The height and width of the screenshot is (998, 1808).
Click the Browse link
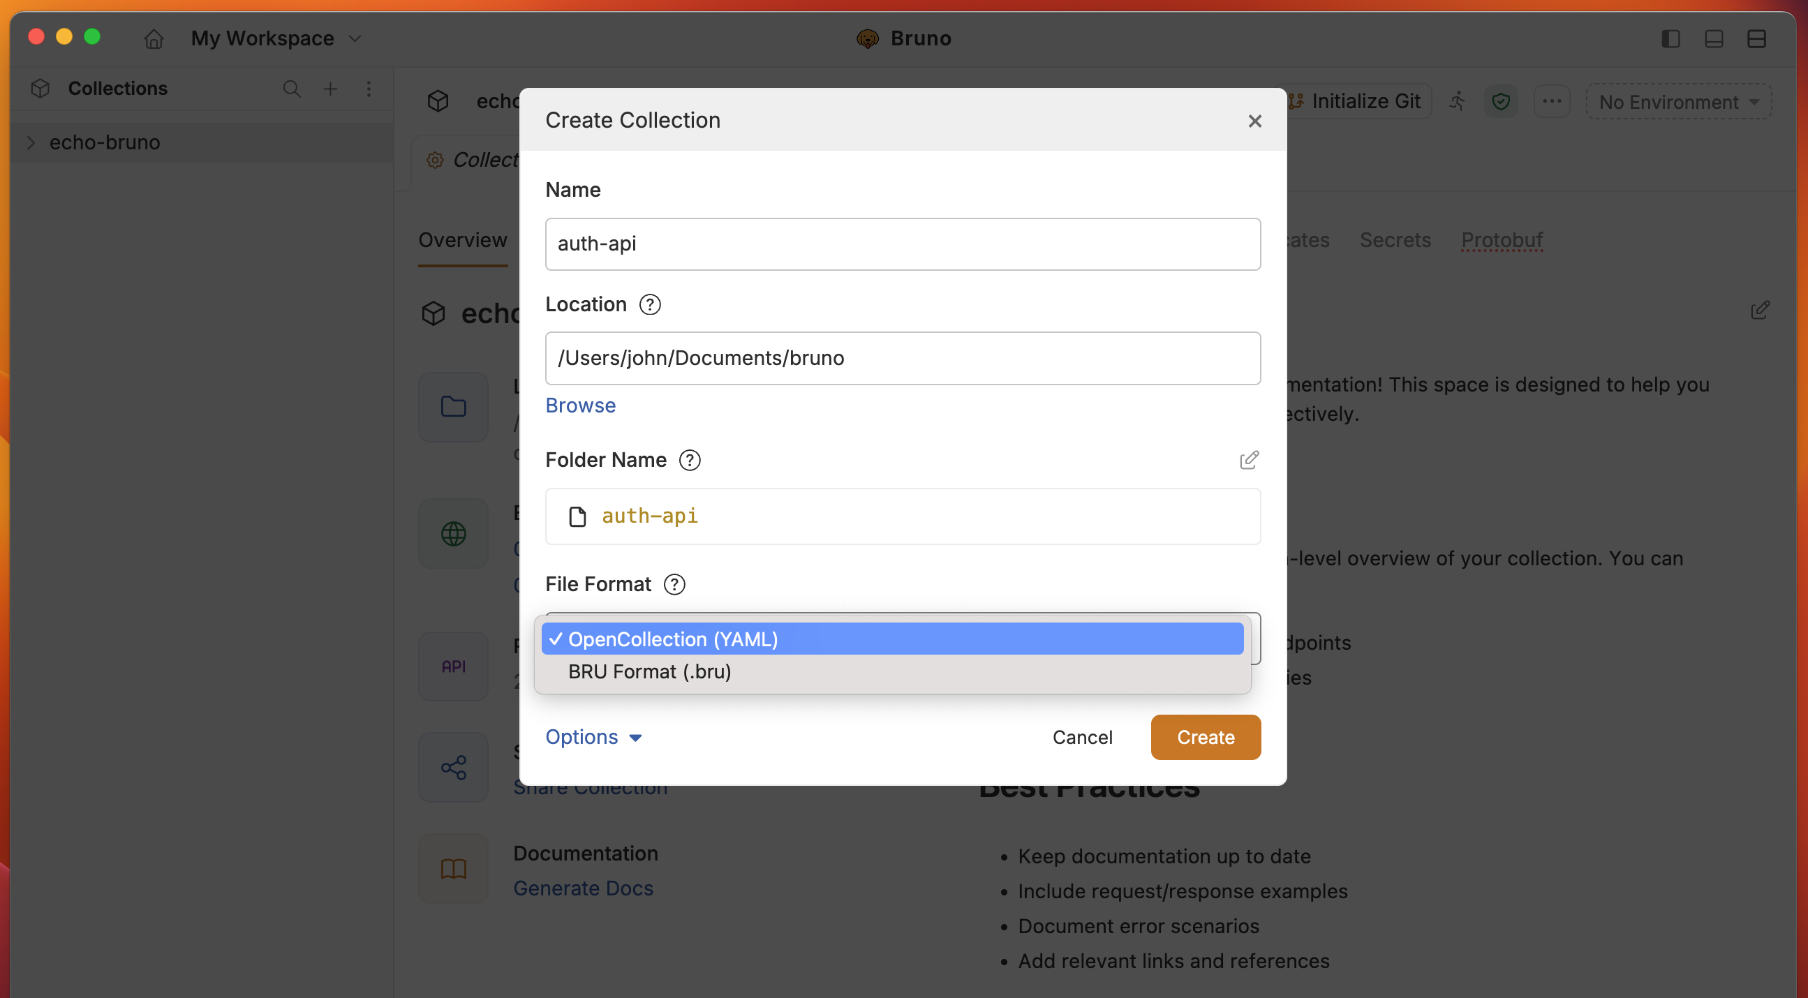(x=580, y=405)
